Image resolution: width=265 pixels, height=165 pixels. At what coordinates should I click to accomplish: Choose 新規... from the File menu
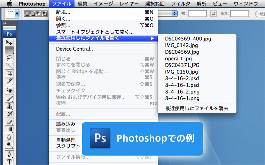pos(103,12)
